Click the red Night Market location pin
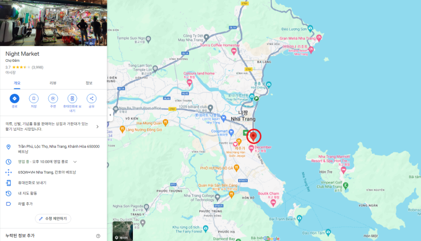Image resolution: width=421 pixels, height=241 pixels. [x=253, y=136]
